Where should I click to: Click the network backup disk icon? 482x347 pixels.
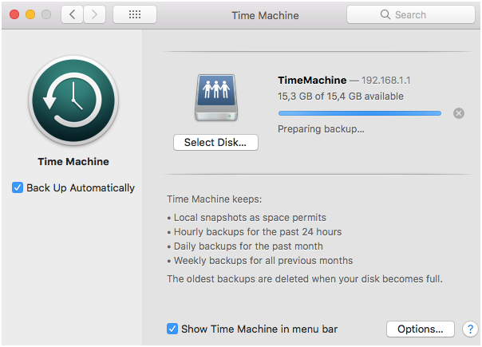[214, 98]
